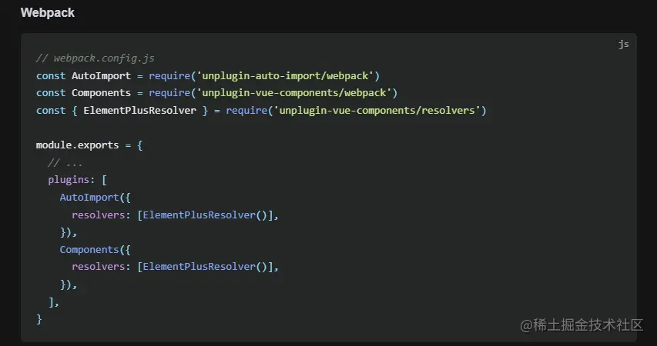
Task: Click the plugins key
Action: 69,180
